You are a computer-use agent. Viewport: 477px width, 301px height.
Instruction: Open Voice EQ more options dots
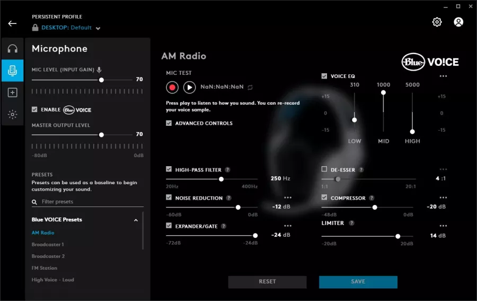pyautogui.click(x=443, y=76)
